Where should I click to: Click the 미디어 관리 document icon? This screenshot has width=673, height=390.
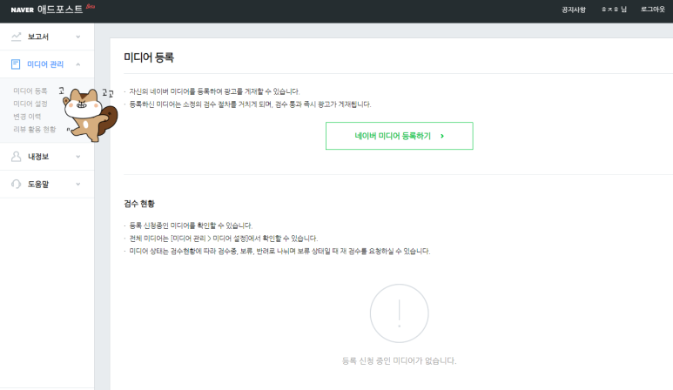(x=16, y=64)
